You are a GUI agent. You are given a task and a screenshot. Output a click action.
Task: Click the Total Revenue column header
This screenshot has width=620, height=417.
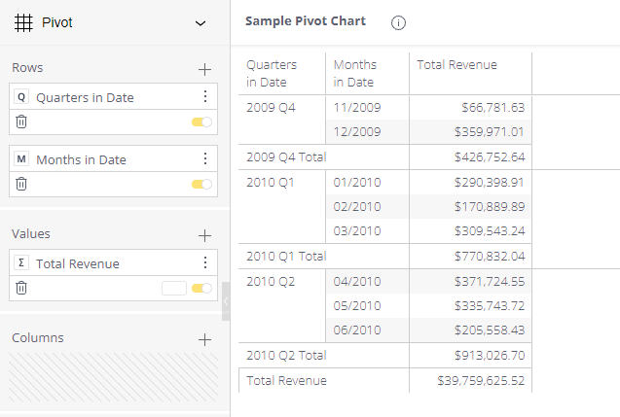[456, 65]
